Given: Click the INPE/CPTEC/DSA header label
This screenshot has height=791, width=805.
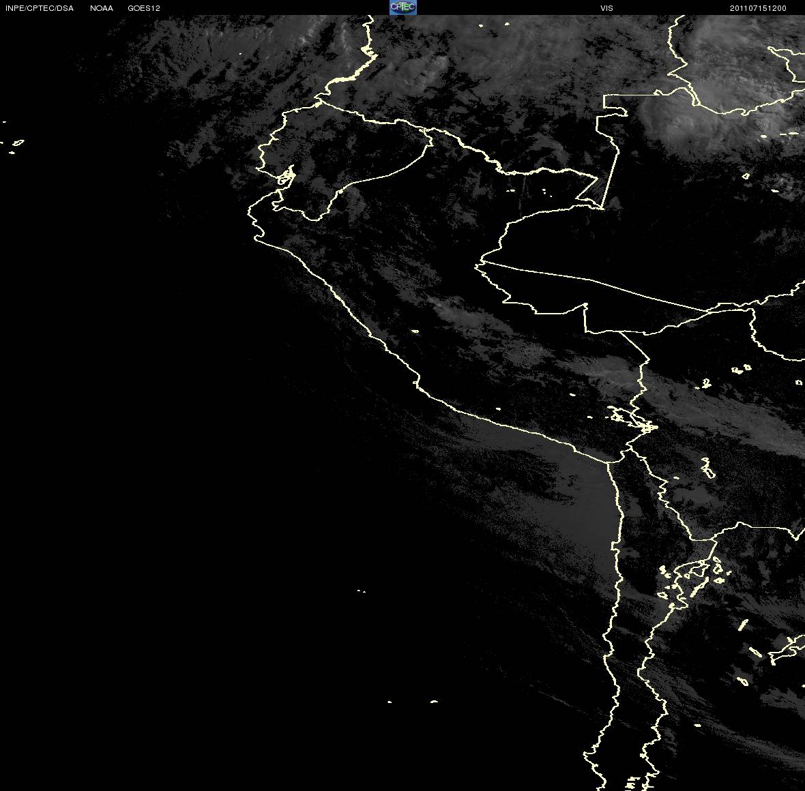Looking at the screenshot, I should click(x=40, y=8).
